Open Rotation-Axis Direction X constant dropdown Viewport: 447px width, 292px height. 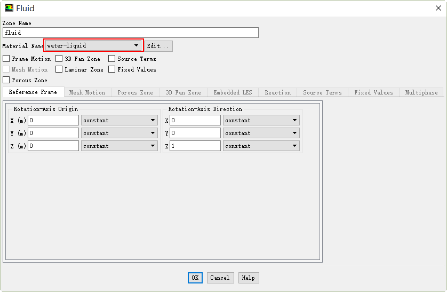click(x=261, y=120)
